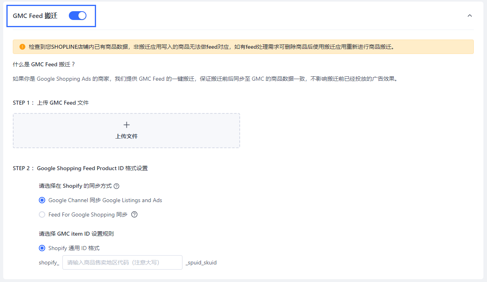Click the orange warning icon in banner
487x282 pixels.
click(22, 47)
